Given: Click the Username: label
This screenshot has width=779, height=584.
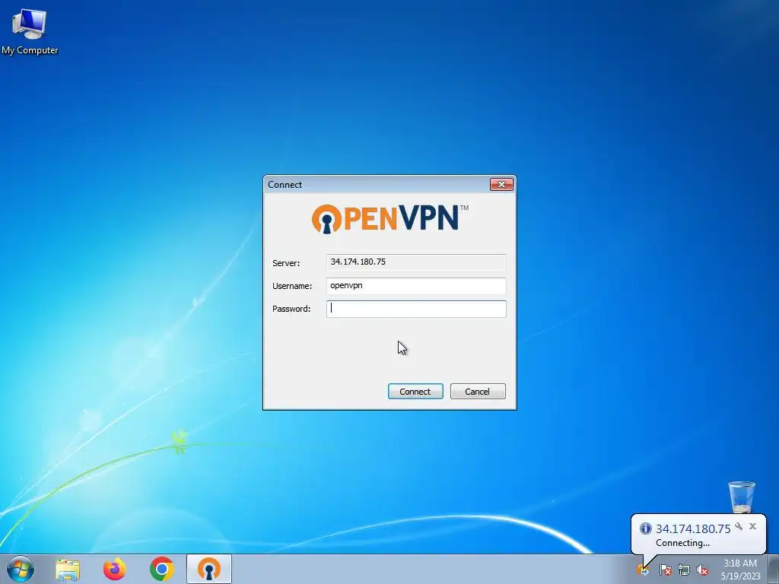Looking at the screenshot, I should click(292, 286).
